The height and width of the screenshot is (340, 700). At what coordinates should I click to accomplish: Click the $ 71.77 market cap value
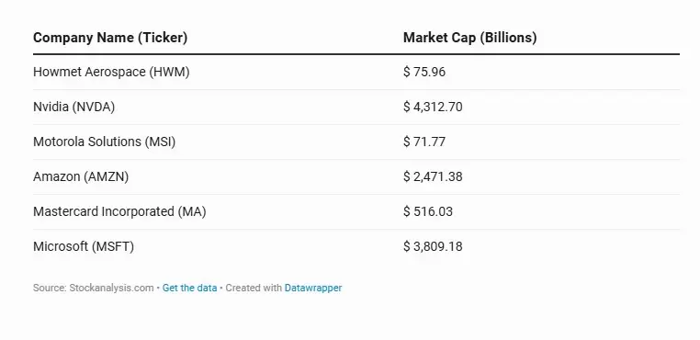coord(424,142)
